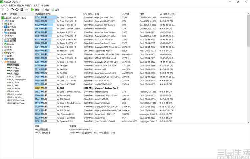Collapse the 性能测试 tree node

pos(2,62)
